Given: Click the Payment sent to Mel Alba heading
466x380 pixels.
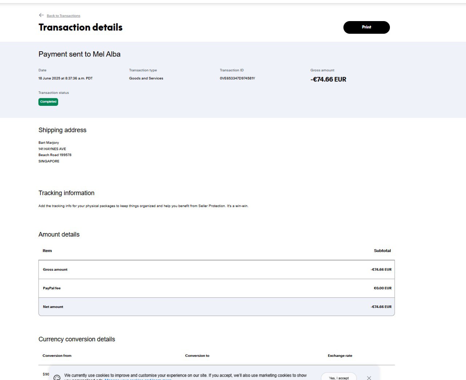Looking at the screenshot, I should coord(79,54).
